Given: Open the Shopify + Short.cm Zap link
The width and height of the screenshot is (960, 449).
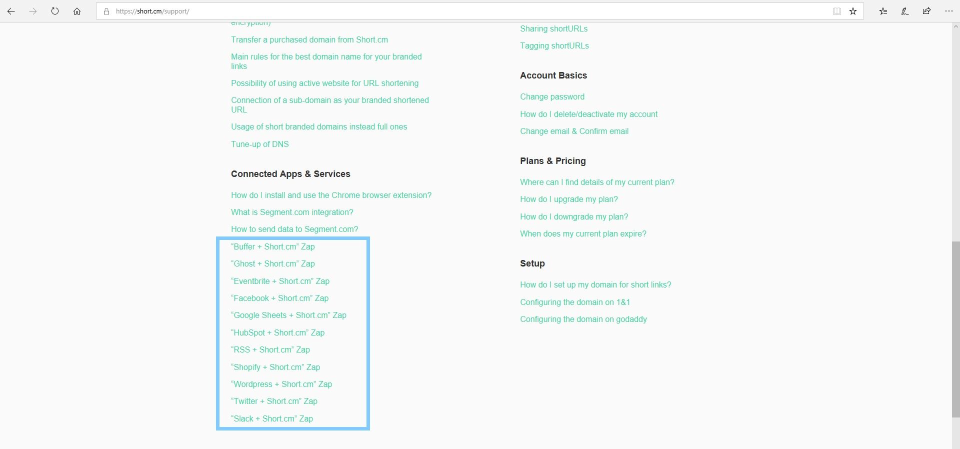Looking at the screenshot, I should (x=275, y=367).
